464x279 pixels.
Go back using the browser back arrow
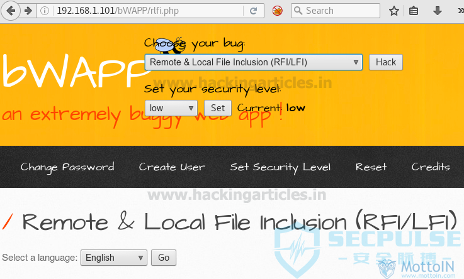[11, 11]
